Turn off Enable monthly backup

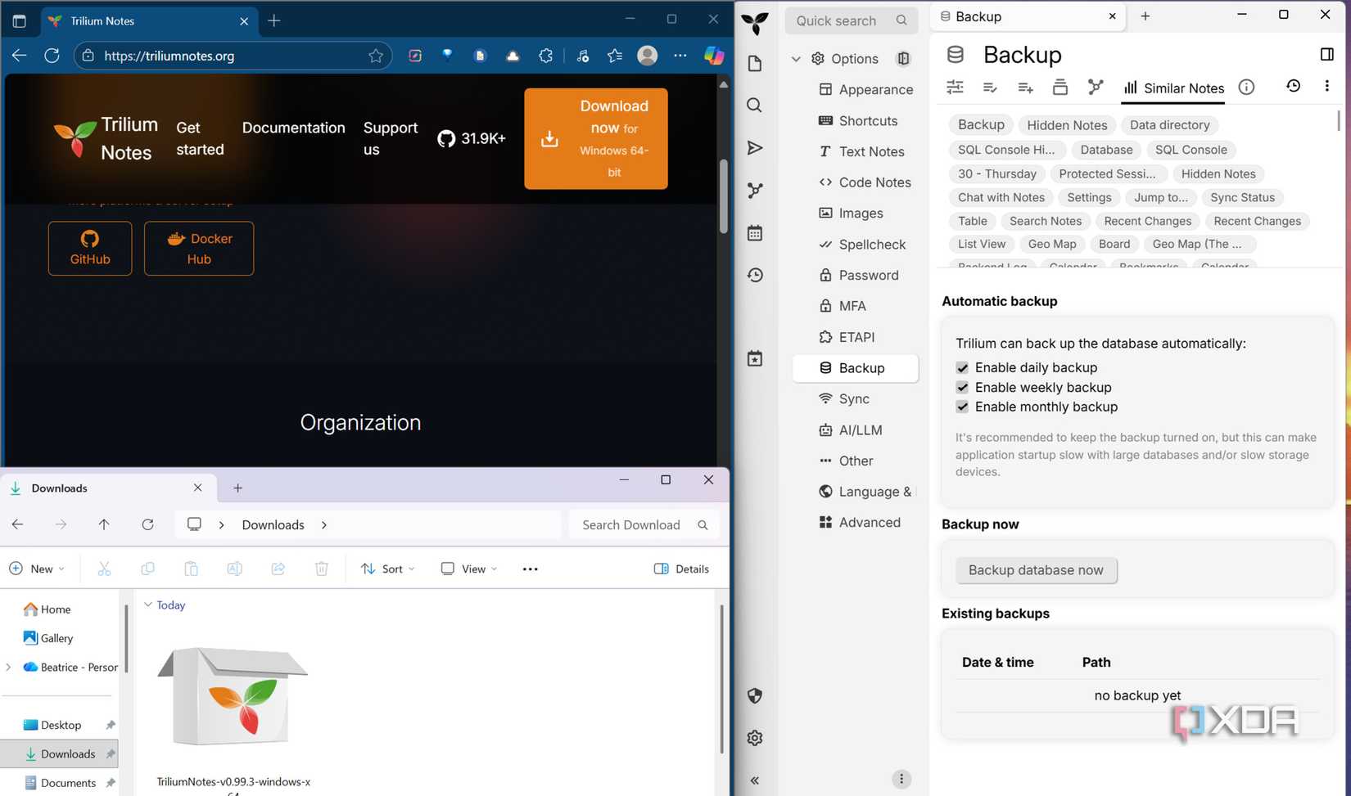[962, 407]
